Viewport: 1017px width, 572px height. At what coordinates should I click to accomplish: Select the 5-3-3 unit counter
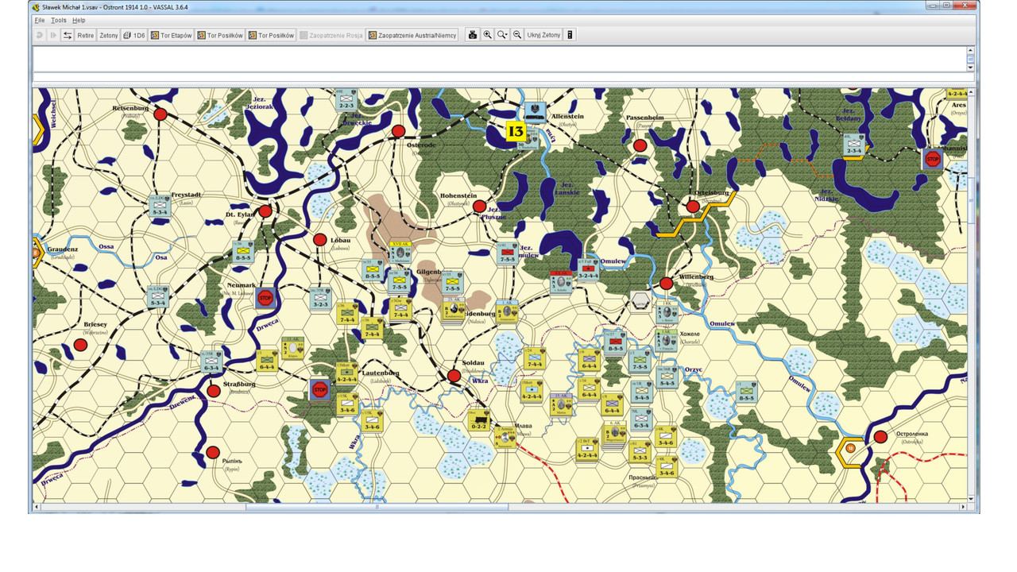pos(640,451)
